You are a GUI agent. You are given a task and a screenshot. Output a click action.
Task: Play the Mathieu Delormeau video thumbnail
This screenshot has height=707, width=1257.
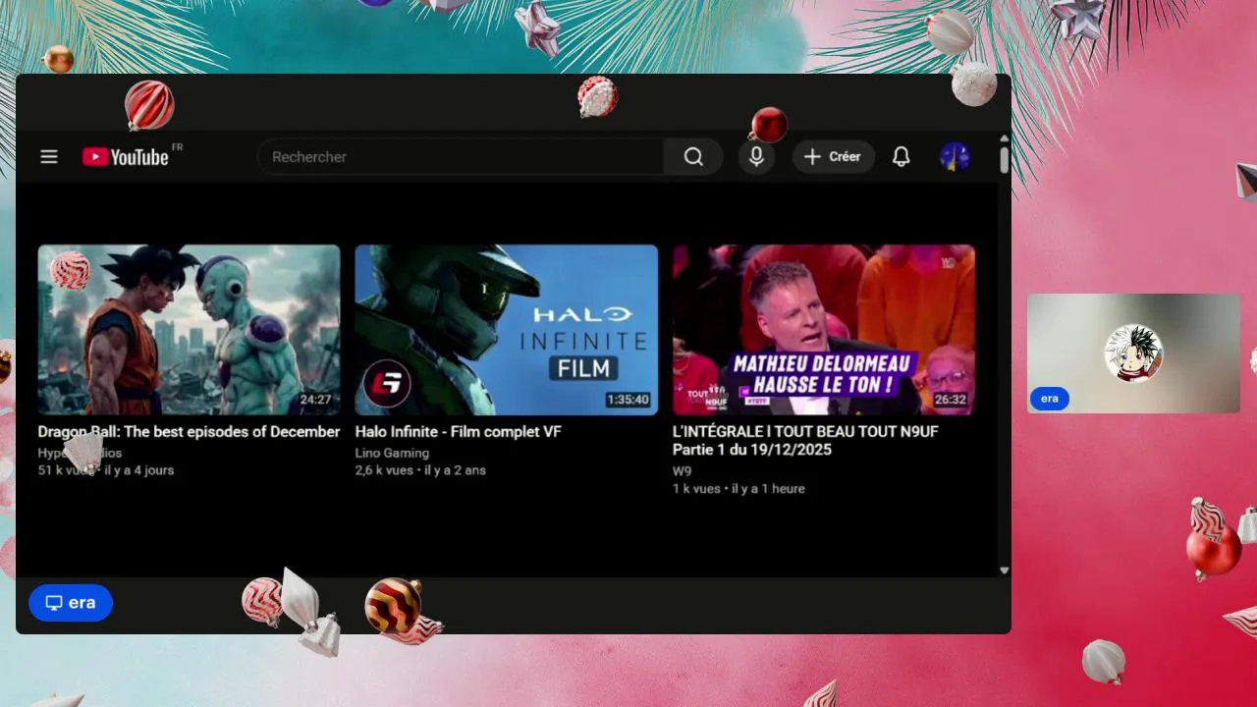[x=823, y=330]
